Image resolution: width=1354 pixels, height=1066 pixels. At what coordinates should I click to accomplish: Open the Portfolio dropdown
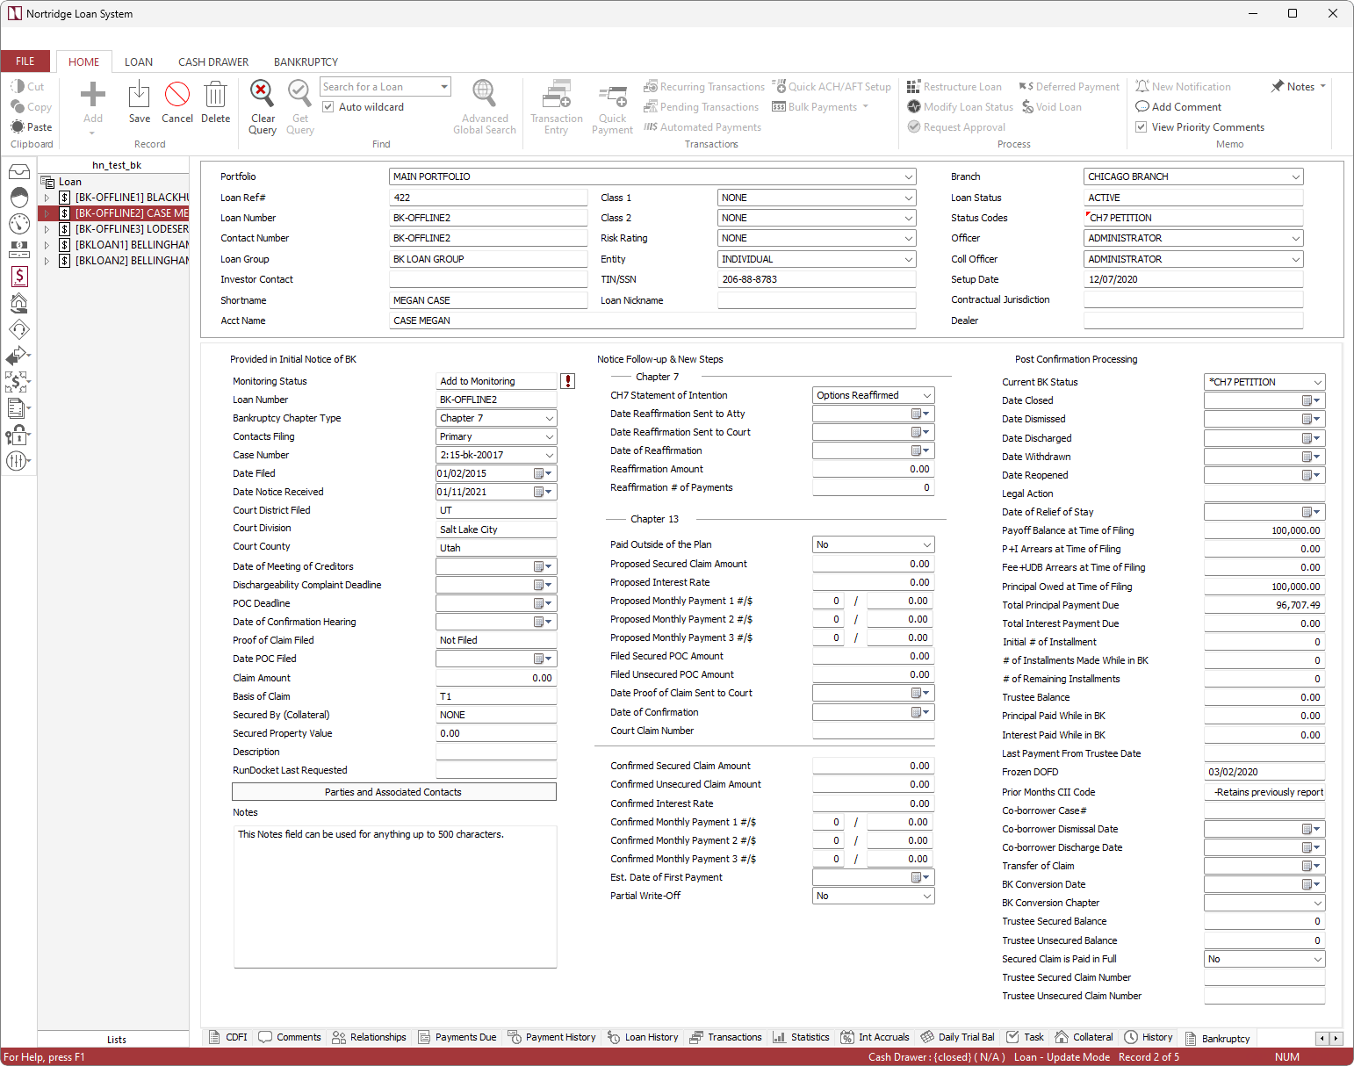pos(909,176)
